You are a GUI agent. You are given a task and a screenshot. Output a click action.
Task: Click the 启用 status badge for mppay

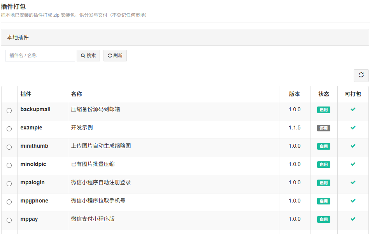point(324,219)
